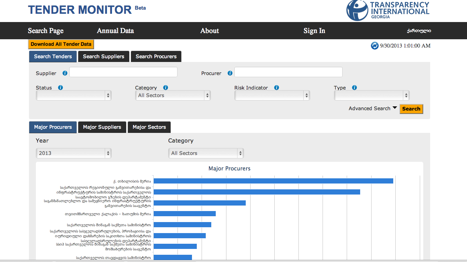Click the info icon next to Procurer
The height and width of the screenshot is (262, 467).
tap(230, 73)
